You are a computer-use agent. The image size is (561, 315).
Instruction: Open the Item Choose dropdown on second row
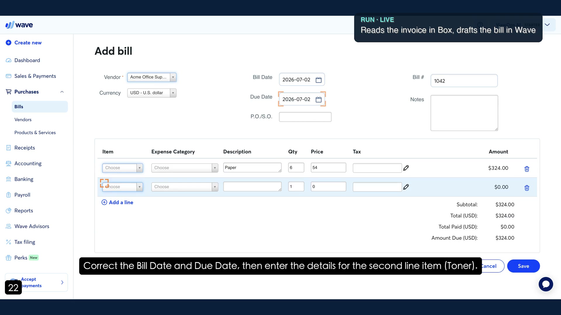point(122,187)
